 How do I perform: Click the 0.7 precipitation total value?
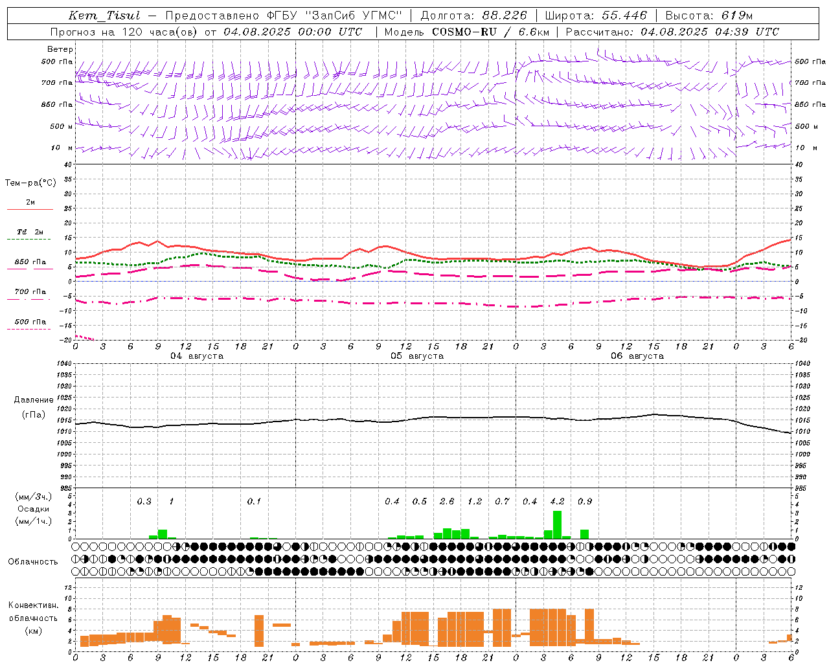[x=502, y=502]
